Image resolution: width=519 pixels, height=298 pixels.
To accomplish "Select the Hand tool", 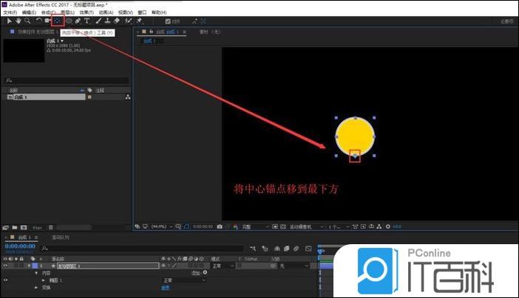I will click(x=18, y=21).
